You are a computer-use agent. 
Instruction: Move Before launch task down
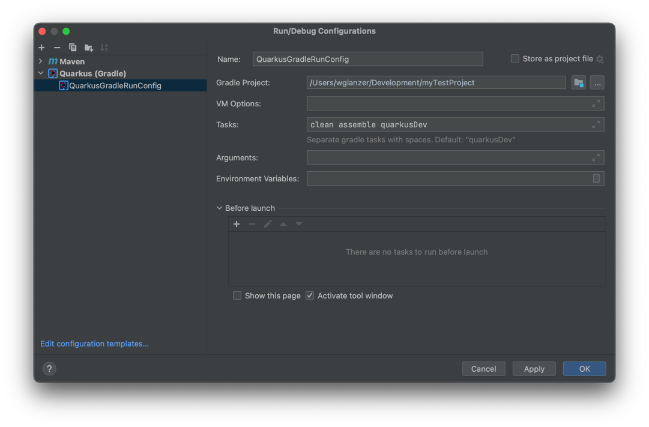pyautogui.click(x=299, y=224)
